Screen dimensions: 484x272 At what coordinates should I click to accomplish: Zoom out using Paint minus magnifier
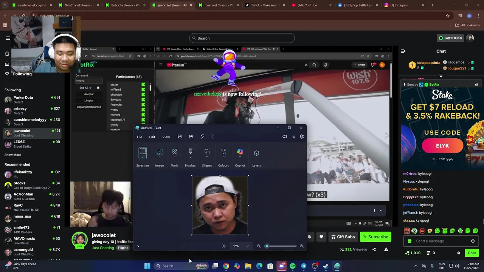(259, 246)
